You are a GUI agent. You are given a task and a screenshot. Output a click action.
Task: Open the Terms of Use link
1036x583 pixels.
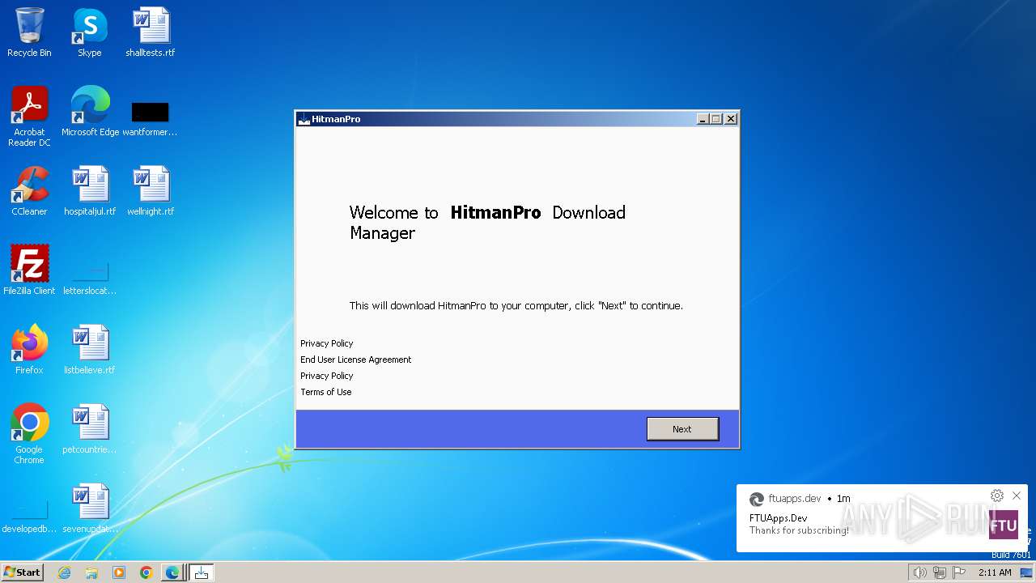tap(326, 392)
